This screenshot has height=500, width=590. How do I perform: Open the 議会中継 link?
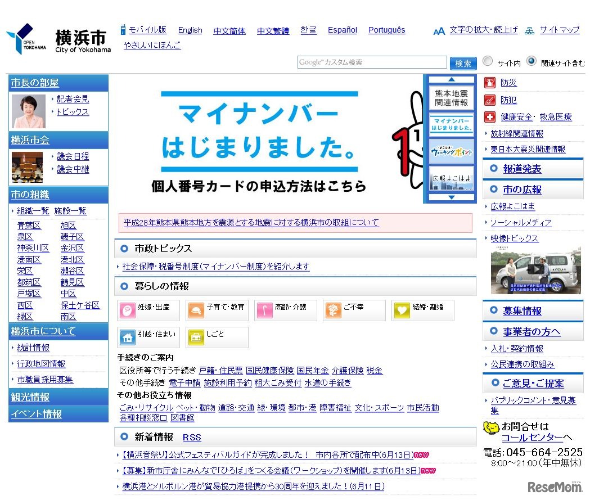73,169
